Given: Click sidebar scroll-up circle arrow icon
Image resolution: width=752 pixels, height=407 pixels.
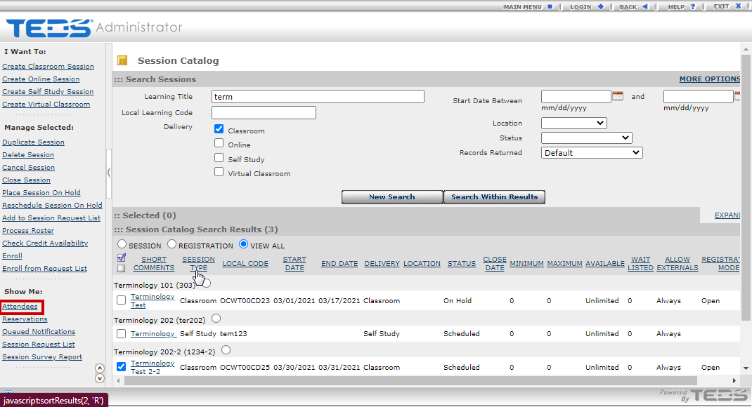Looking at the screenshot, I should [100, 368].
